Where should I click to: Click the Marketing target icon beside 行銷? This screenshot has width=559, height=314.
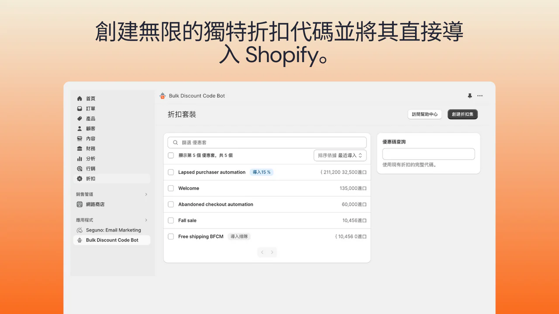click(x=79, y=169)
